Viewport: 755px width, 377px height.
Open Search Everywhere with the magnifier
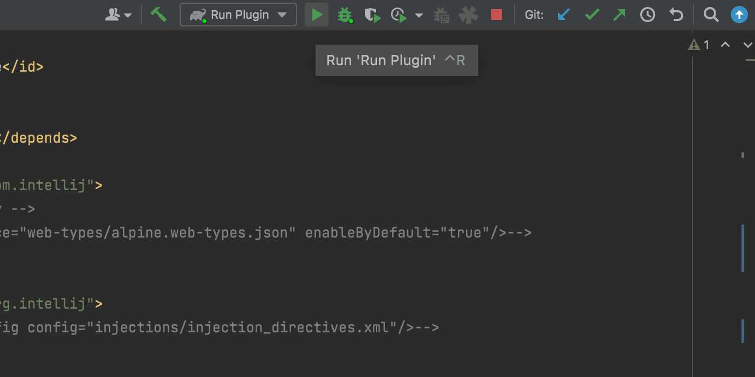(x=711, y=15)
